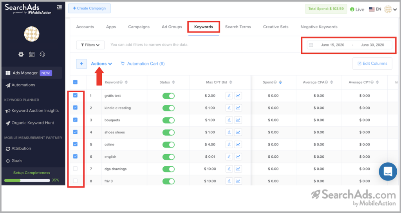Click the June 30, 2020 end date
The height and width of the screenshot is (213, 401).
[372, 45]
